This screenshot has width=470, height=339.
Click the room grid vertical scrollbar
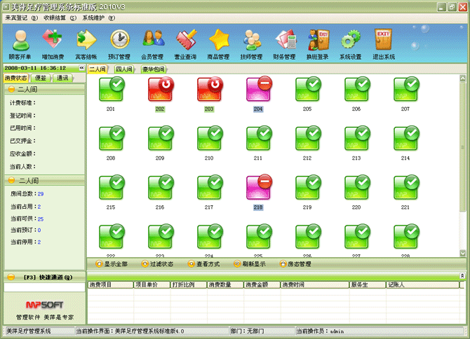point(462,161)
